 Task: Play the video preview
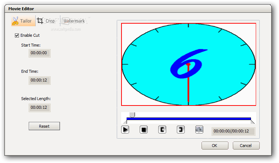click(x=125, y=130)
